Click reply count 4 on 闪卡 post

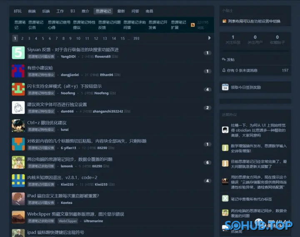207,89
